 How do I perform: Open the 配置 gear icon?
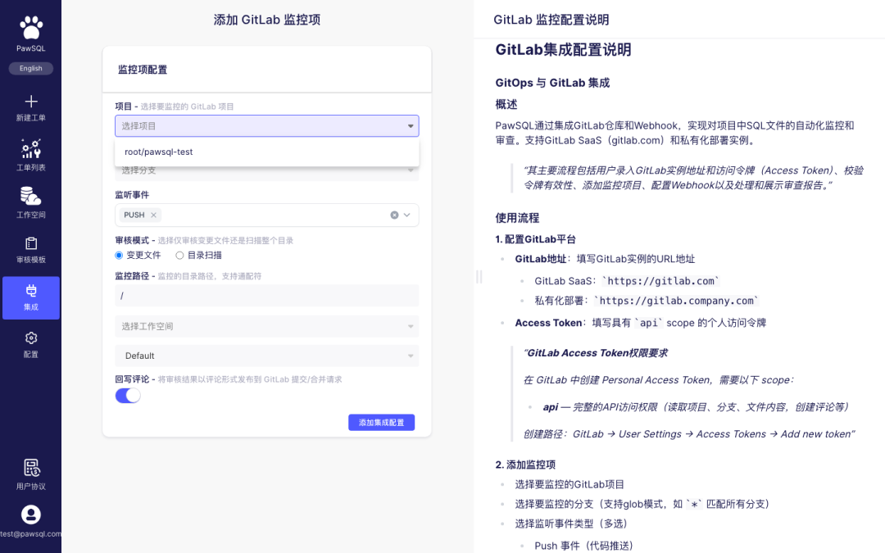click(31, 338)
